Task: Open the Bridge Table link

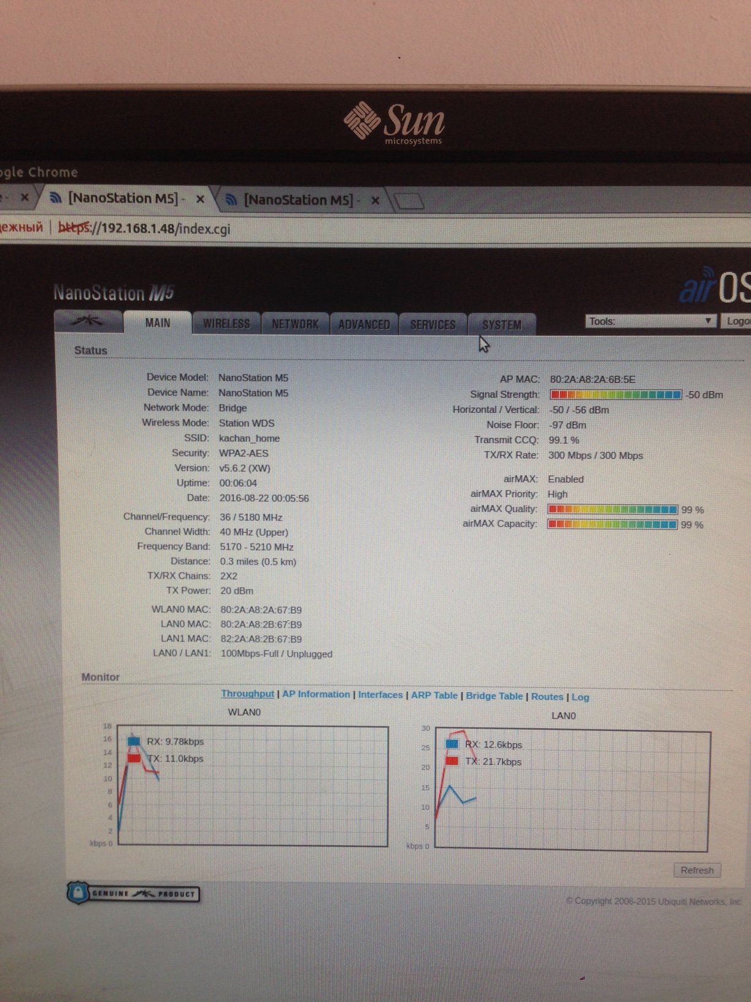Action: click(495, 696)
